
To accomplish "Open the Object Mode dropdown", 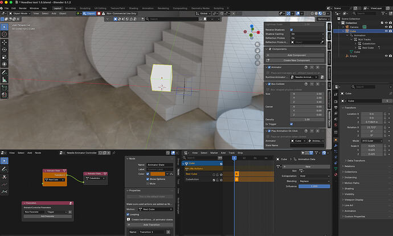I will (19, 13).
